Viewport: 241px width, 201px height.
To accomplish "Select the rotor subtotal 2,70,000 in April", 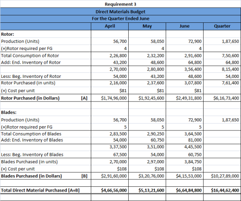I will coord(118,69).
